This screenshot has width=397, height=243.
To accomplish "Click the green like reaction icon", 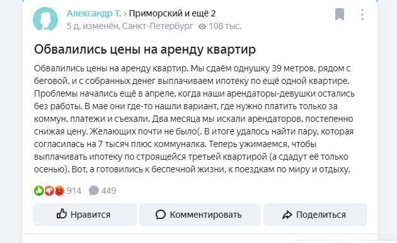I will [38, 191].
